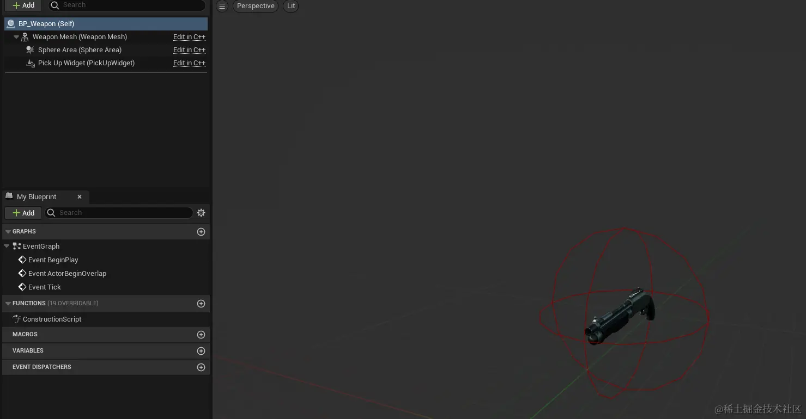Viewport: 806px width, 419px height.
Task: Select Event ActorBeginOverlap
Action: pyautogui.click(x=67, y=274)
